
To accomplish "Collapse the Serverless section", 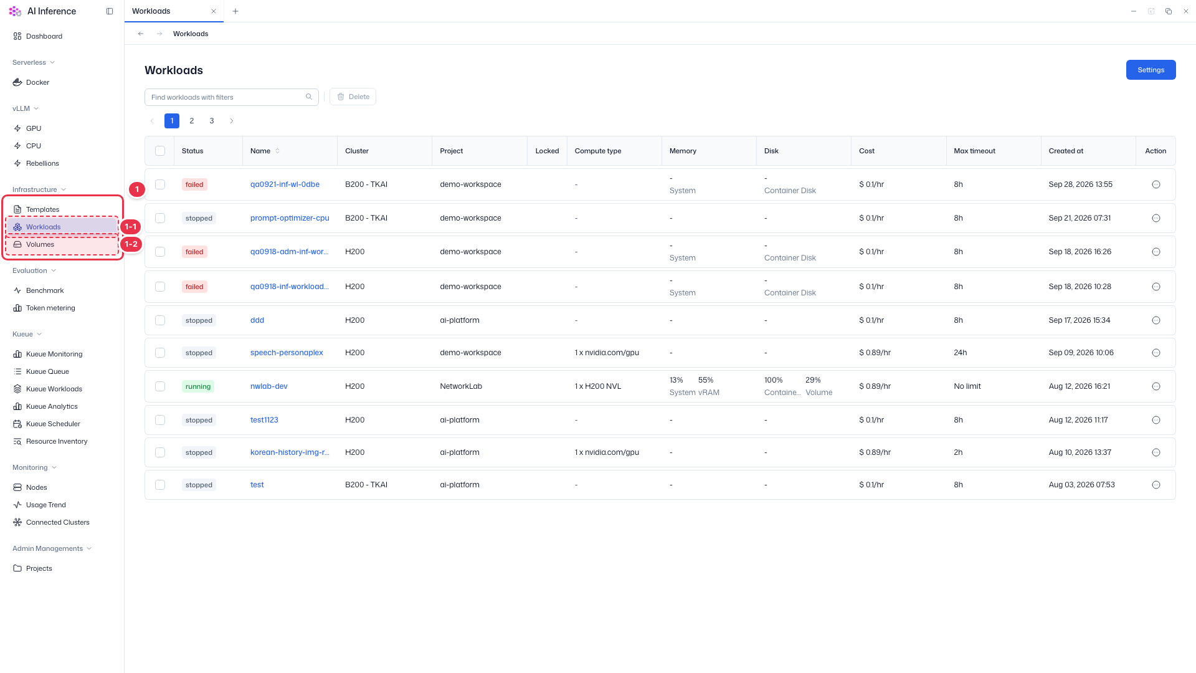I will pyautogui.click(x=34, y=62).
